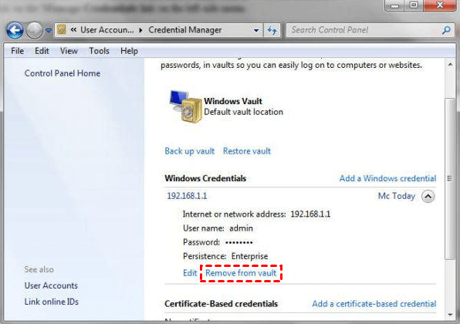This screenshot has width=460, height=324.
Task: Click the address bar location icon
Action: [62, 29]
